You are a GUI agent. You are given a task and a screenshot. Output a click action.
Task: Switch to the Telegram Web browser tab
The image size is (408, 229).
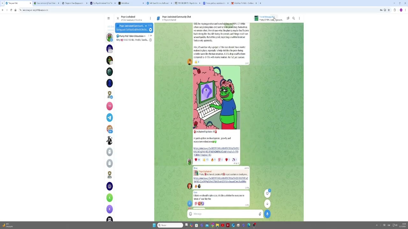[x=18, y=3]
